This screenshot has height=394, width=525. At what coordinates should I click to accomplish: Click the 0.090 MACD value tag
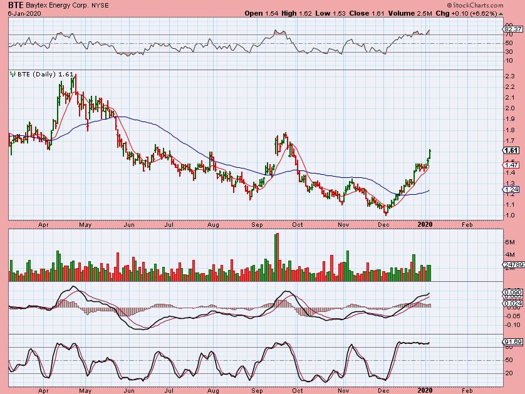pyautogui.click(x=512, y=293)
